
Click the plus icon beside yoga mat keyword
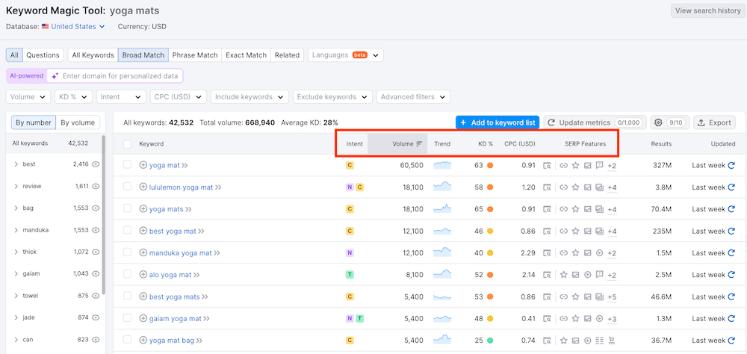click(x=143, y=166)
